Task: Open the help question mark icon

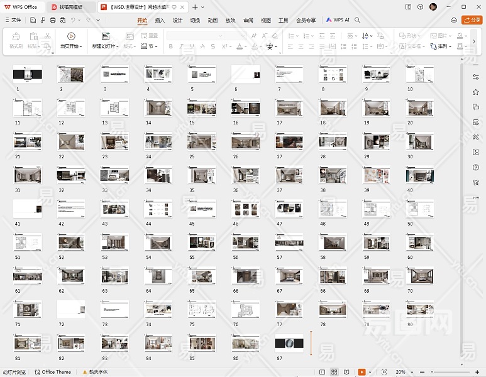Action: pos(475,167)
